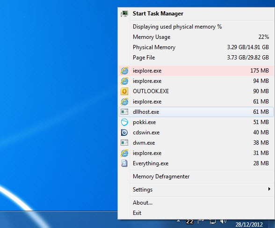Click the network tray icon
Screen dimensions: 275x228
pyautogui.click(x=212, y=222)
